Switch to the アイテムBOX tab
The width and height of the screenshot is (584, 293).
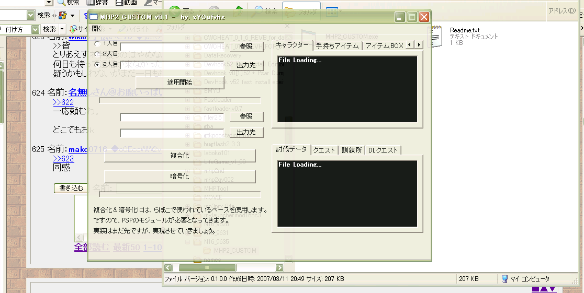point(384,45)
